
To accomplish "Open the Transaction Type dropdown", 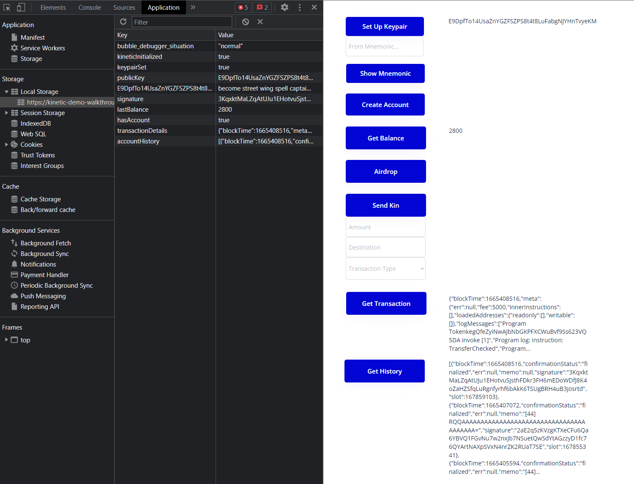I will (x=385, y=269).
